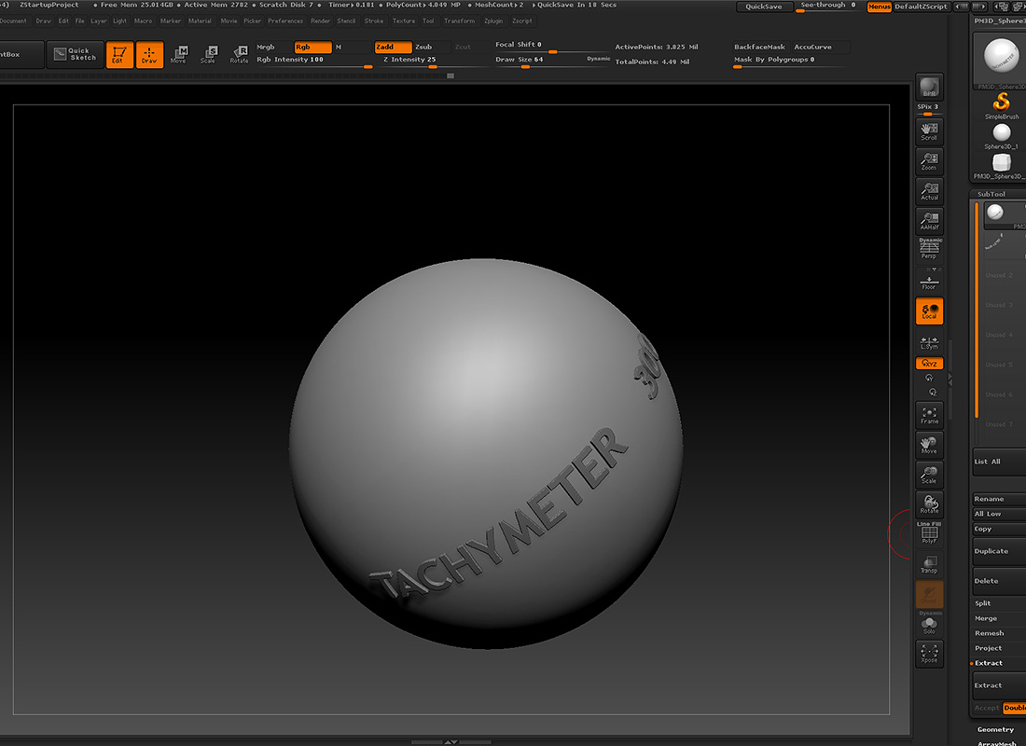Screen dimensions: 1026x746
Task: Click the Y-axis rotation icon below XYZ
Action: pyautogui.click(x=929, y=379)
